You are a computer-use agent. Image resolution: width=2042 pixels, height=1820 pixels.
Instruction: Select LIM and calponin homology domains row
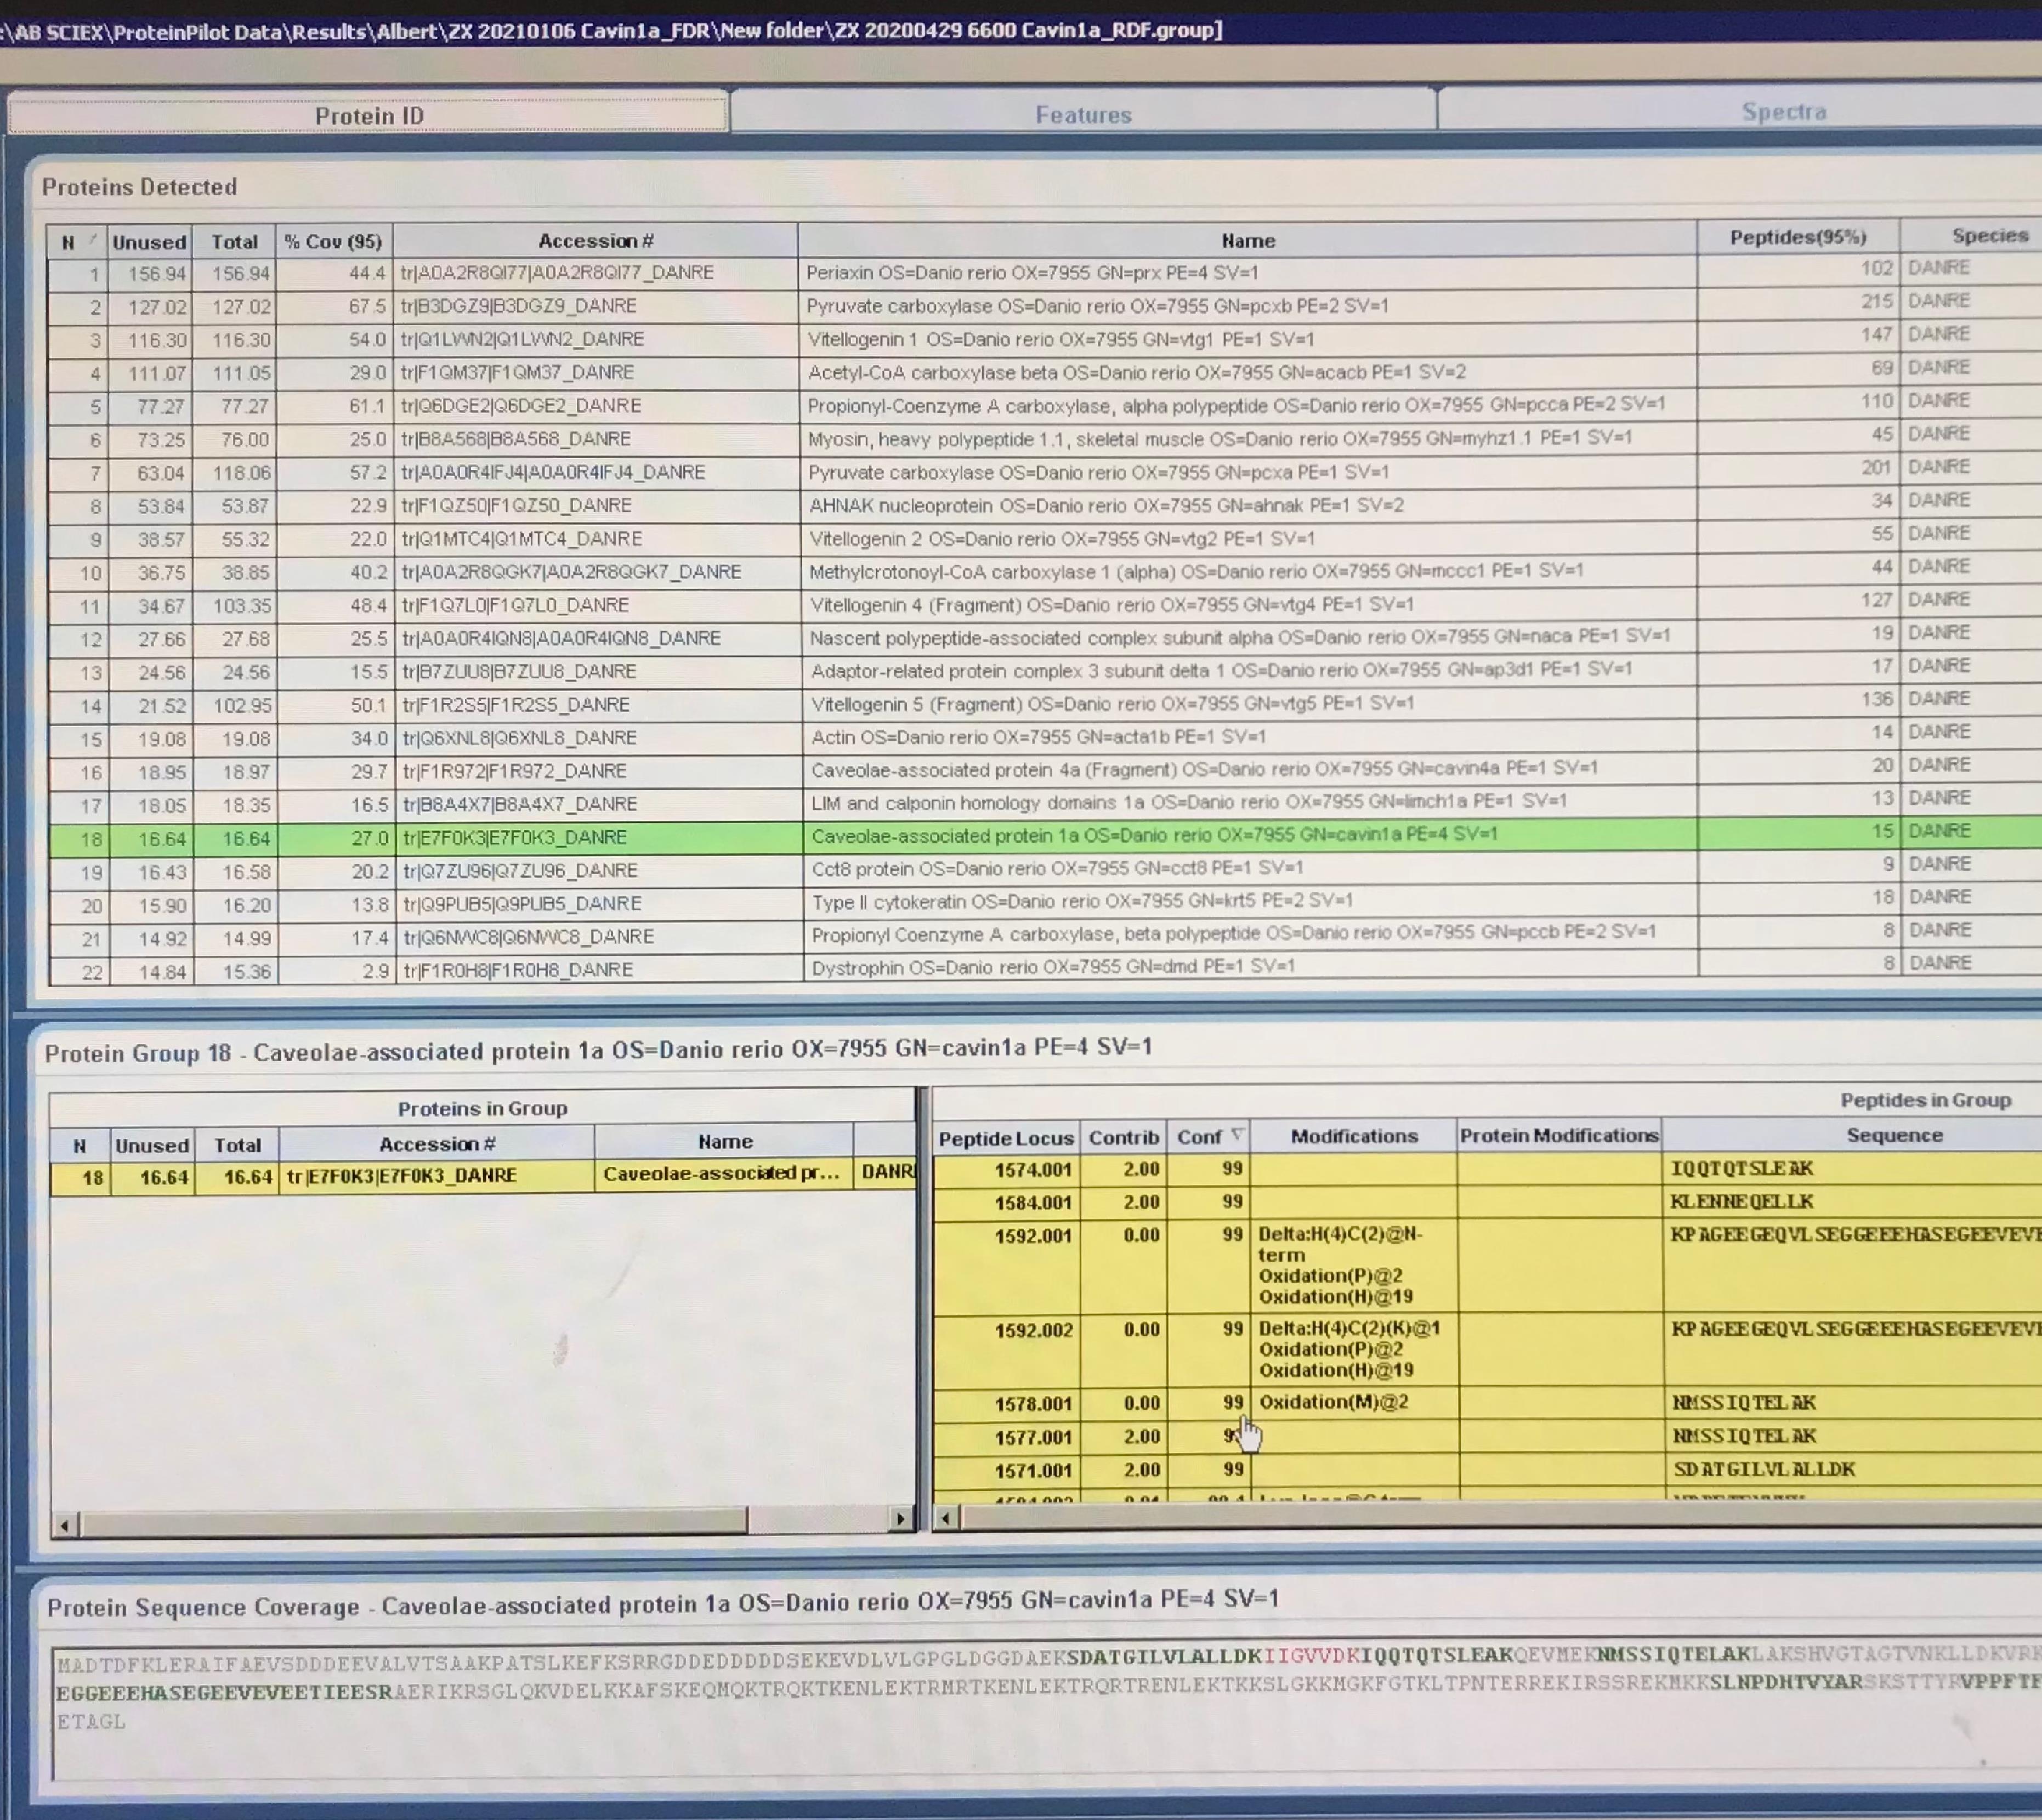pos(1045,803)
